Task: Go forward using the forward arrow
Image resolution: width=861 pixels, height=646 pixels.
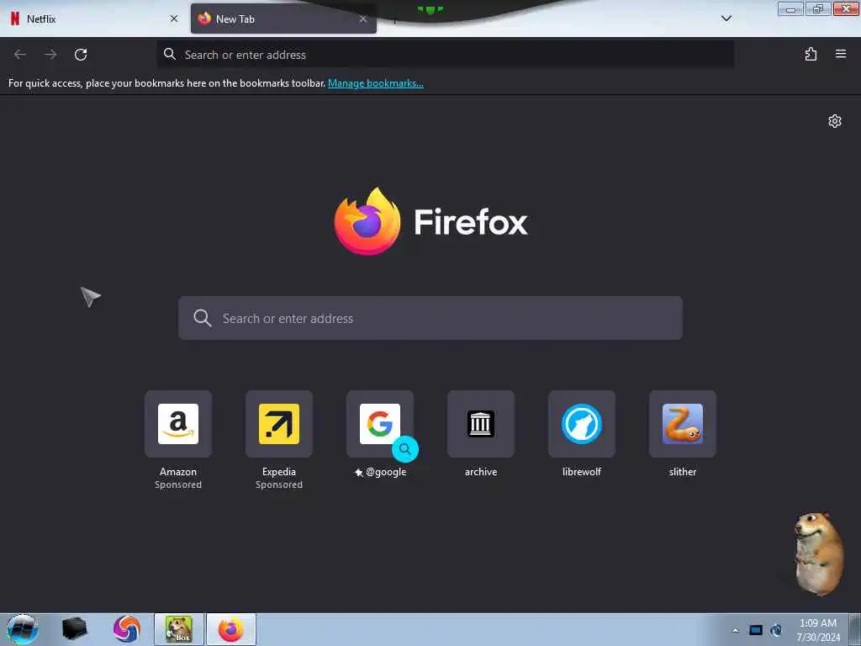Action: (x=50, y=55)
